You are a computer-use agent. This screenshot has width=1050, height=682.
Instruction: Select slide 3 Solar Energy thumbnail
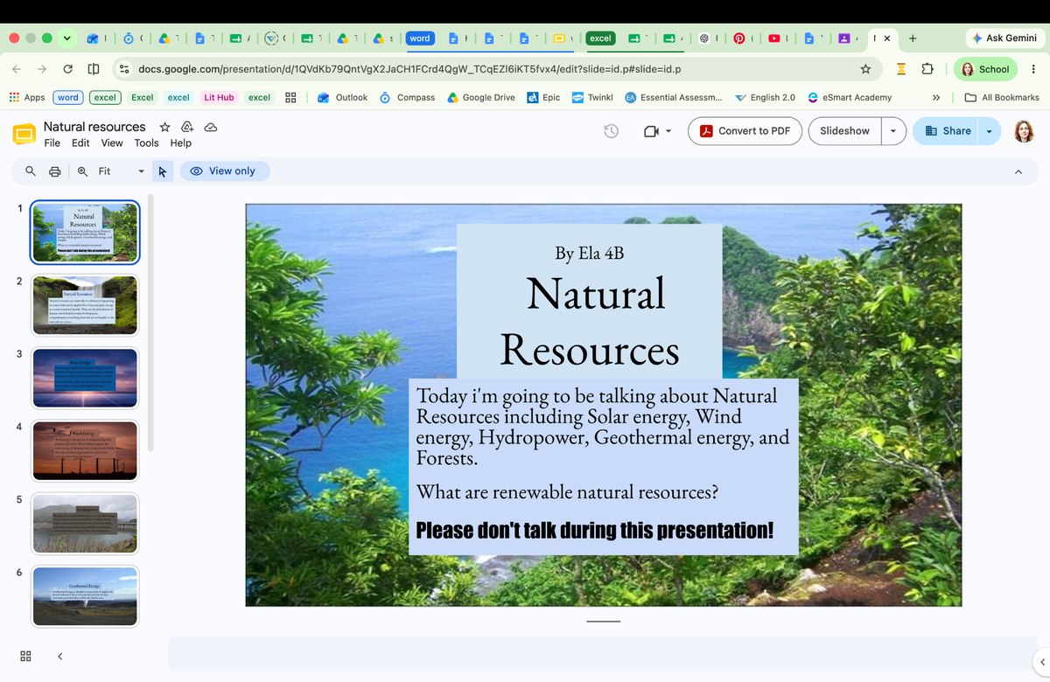[x=85, y=378]
